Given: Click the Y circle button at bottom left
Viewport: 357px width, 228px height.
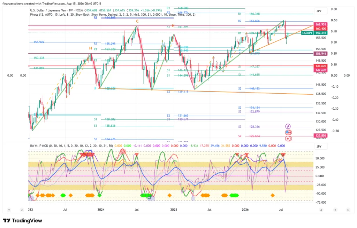Looking at the screenshot, I should (9, 210).
